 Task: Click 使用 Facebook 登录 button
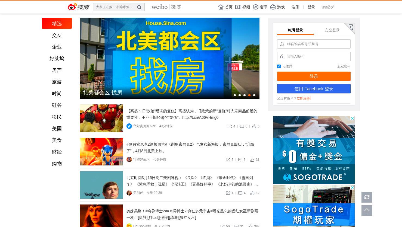pyautogui.click(x=314, y=89)
